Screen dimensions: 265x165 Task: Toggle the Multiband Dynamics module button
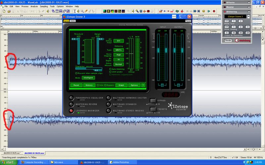tap(109, 104)
